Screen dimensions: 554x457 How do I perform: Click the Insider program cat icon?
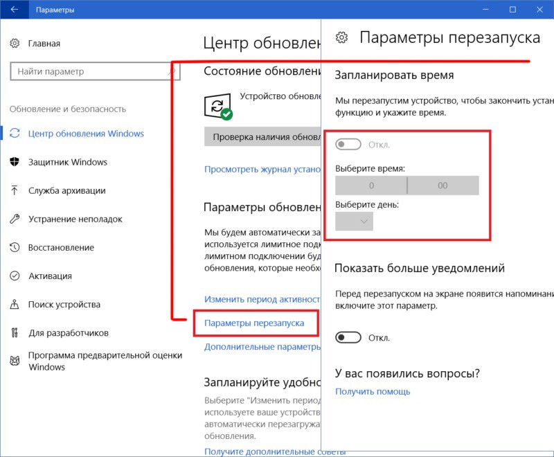tap(15, 361)
